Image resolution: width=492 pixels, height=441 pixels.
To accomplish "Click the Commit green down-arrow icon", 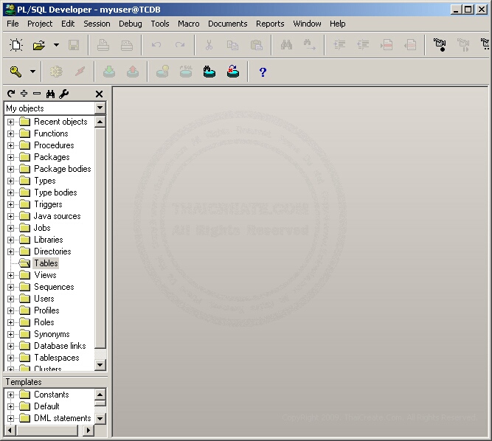I will coord(109,72).
